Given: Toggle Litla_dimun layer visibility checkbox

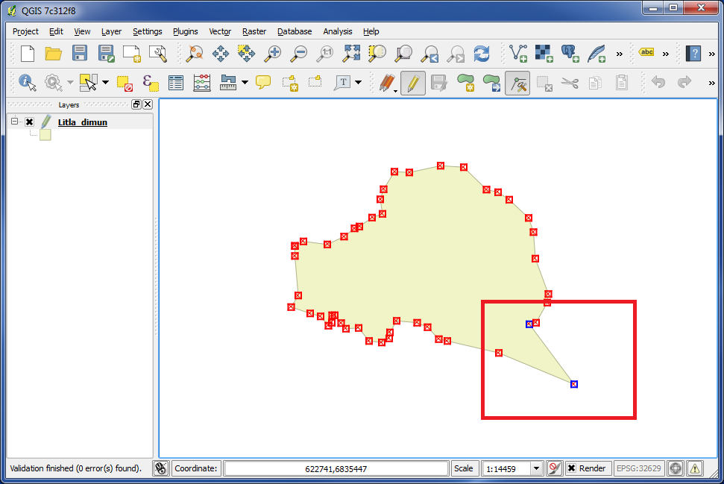Looking at the screenshot, I should [30, 122].
